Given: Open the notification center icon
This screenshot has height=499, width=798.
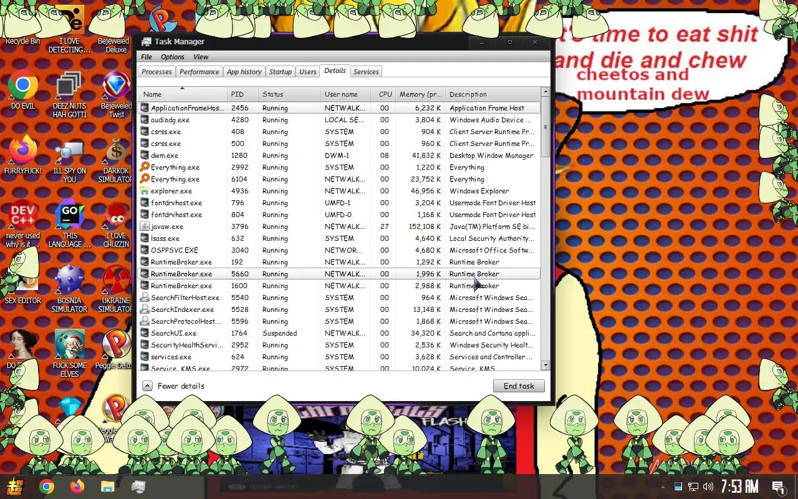Looking at the screenshot, I should [778, 487].
